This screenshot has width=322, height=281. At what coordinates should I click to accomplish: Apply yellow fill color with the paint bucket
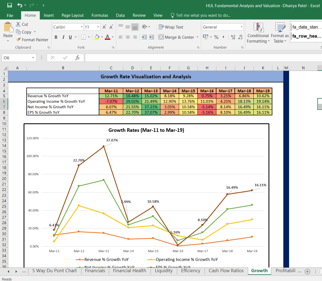pos(97,37)
